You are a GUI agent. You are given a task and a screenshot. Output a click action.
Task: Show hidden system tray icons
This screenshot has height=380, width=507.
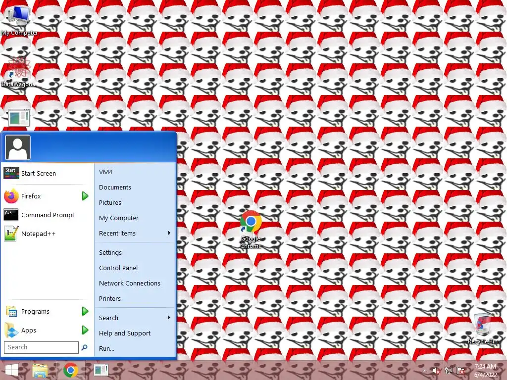(424, 371)
